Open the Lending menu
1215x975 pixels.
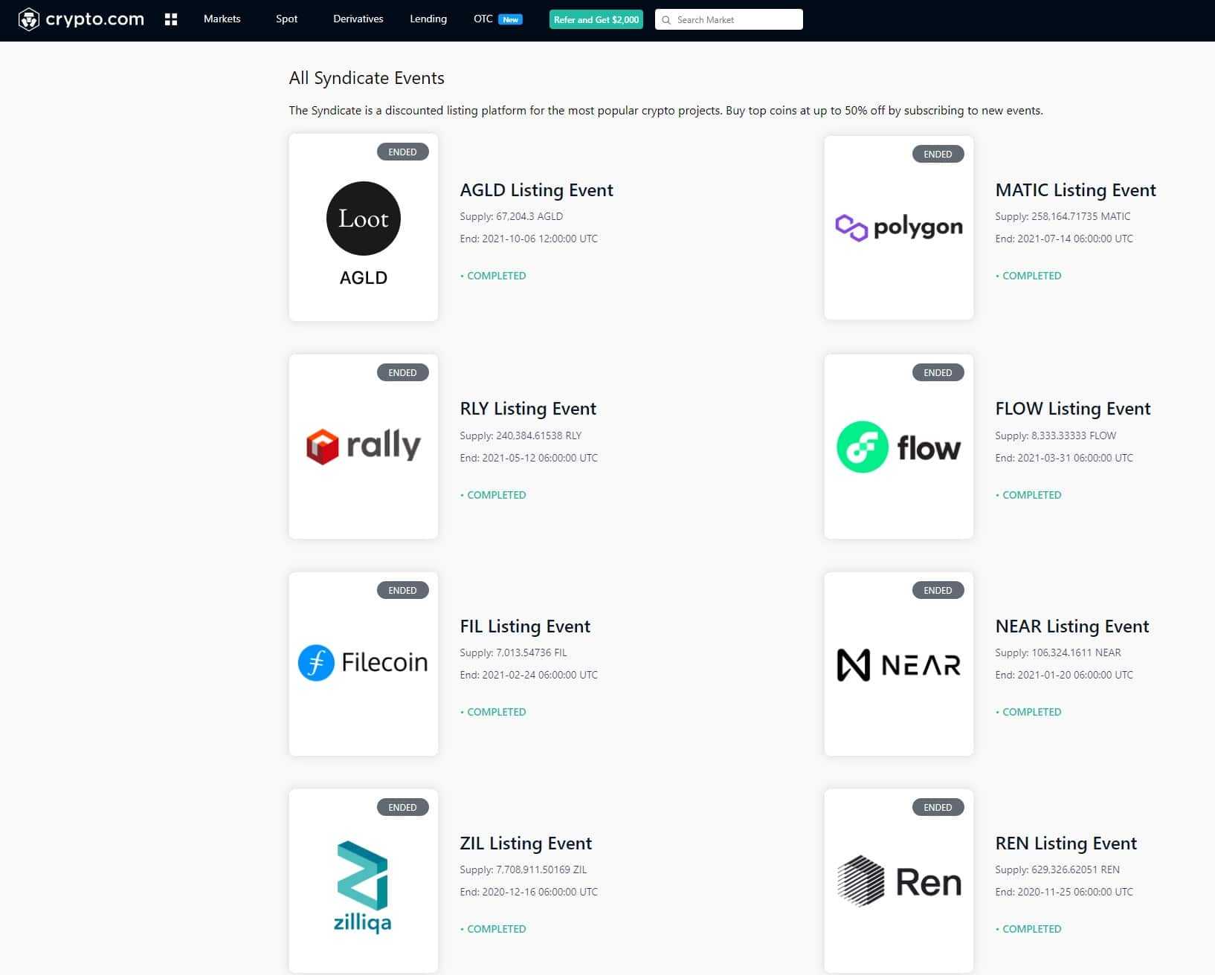click(428, 19)
